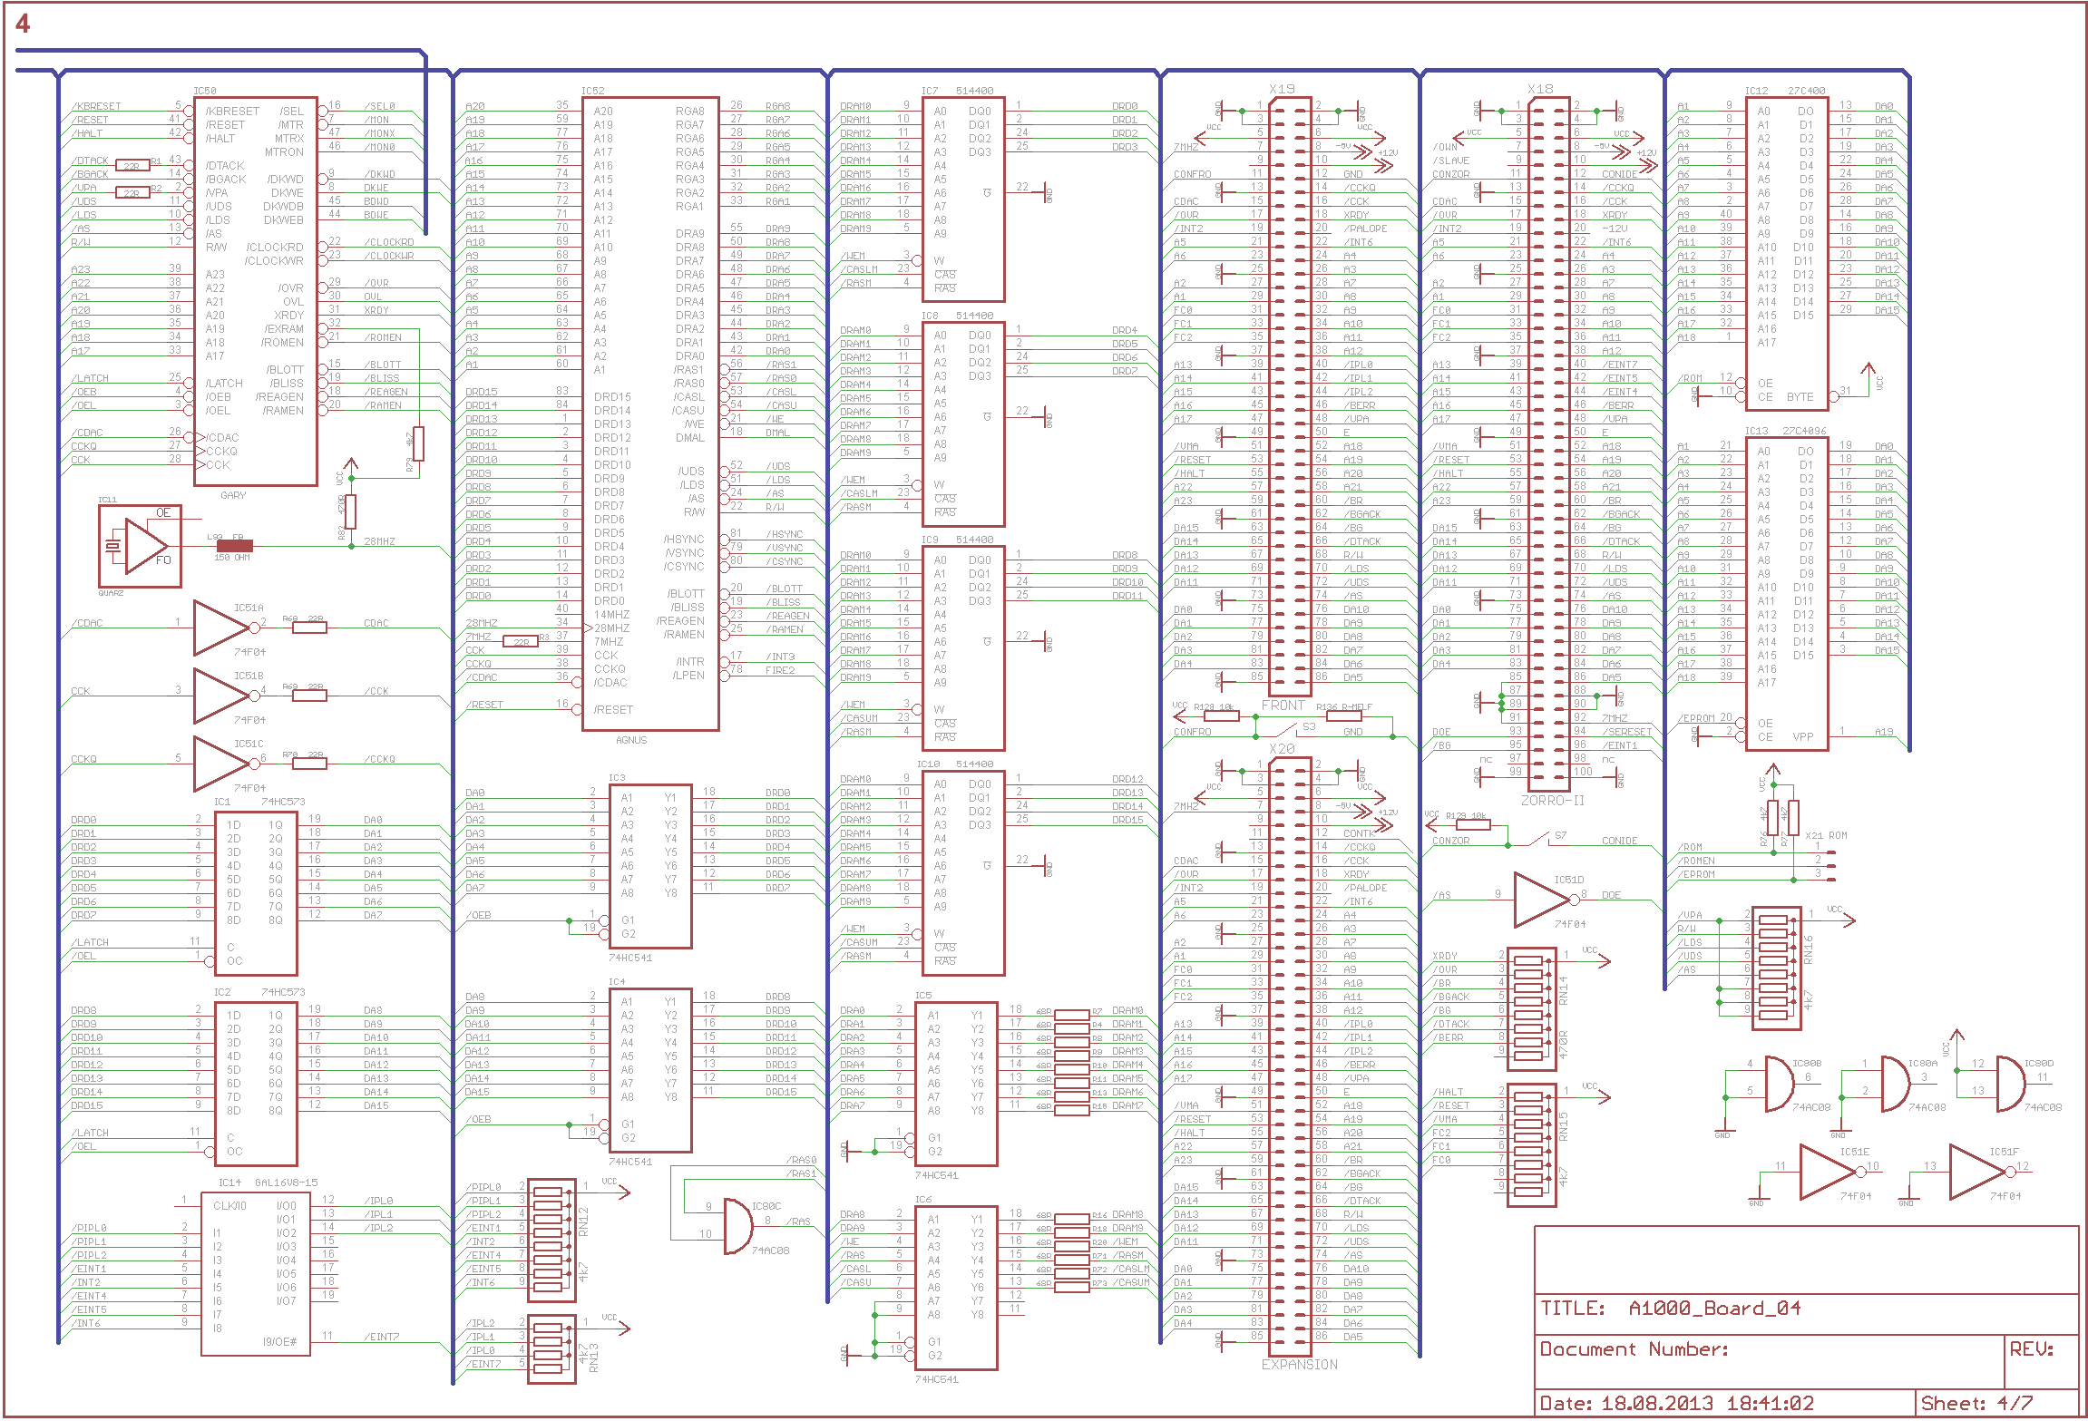Click the GARY chip body (IC50)

click(x=255, y=291)
